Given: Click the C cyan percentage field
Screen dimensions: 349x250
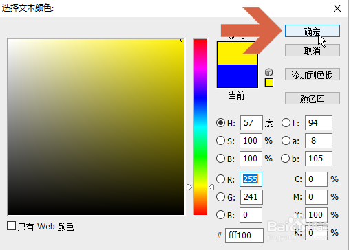Looking at the screenshot, I should pyautogui.click(x=316, y=179).
